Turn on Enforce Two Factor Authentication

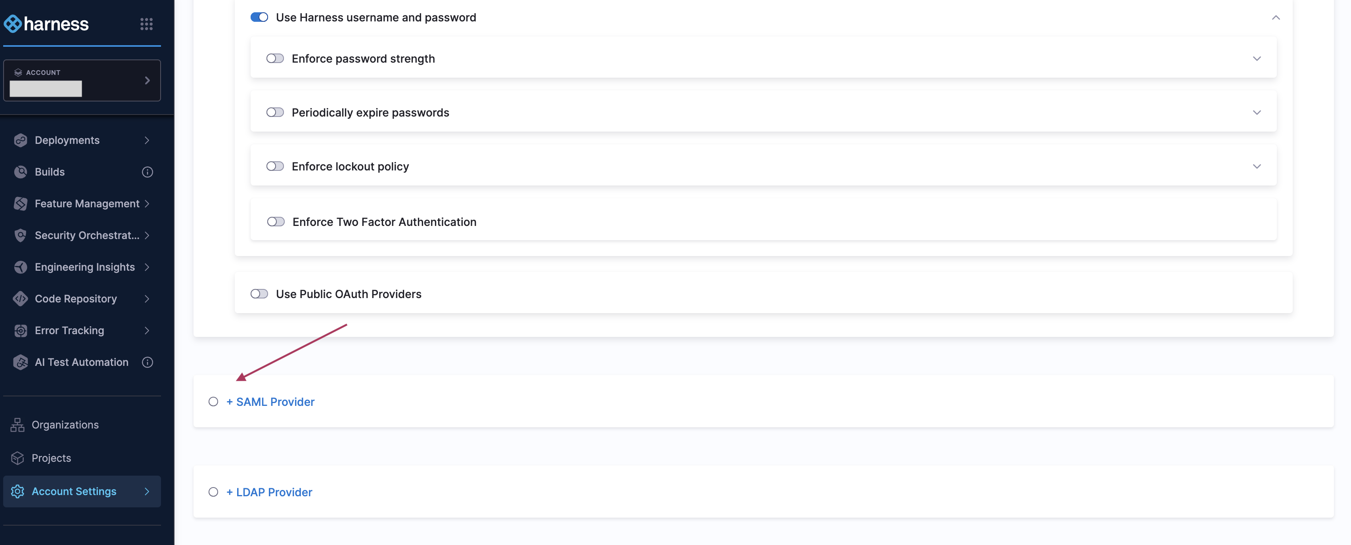[x=275, y=222]
